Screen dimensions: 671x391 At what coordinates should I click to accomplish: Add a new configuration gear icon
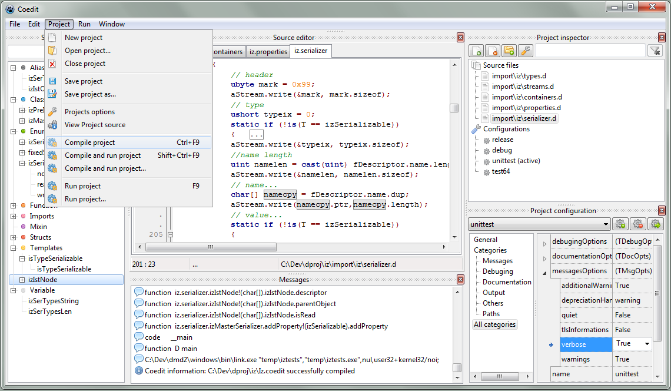(620, 224)
